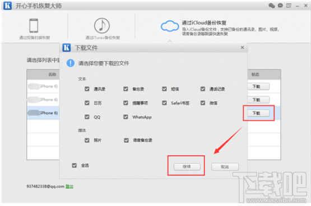Toggle the 照片 checkbox
This screenshot has height=206, width=311.
pyautogui.click(x=87, y=140)
